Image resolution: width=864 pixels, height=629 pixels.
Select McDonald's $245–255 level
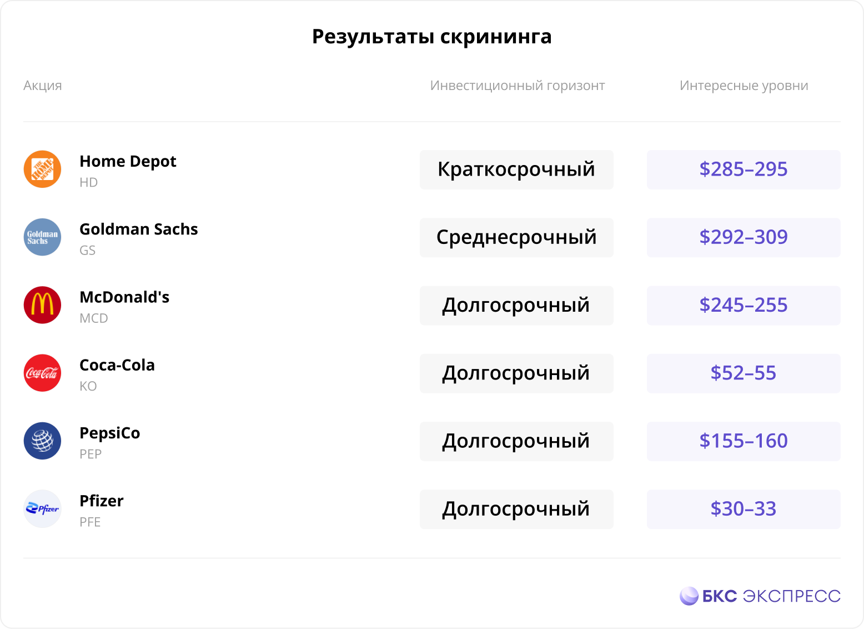[744, 305]
